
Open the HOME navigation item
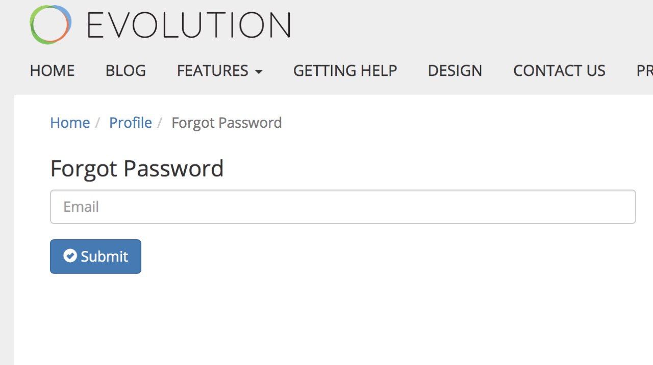pos(52,70)
